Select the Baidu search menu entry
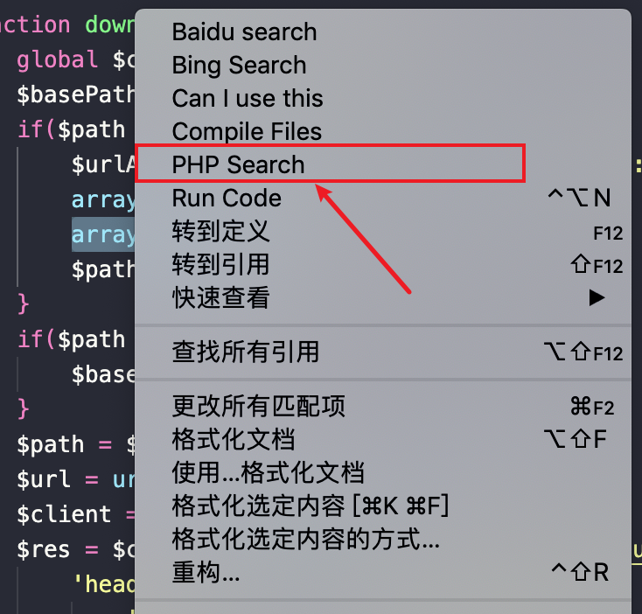This screenshot has width=642, height=614. pyautogui.click(x=383, y=32)
